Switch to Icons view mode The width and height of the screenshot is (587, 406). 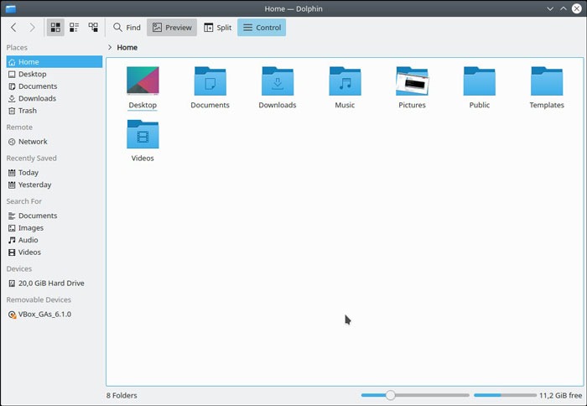point(55,28)
